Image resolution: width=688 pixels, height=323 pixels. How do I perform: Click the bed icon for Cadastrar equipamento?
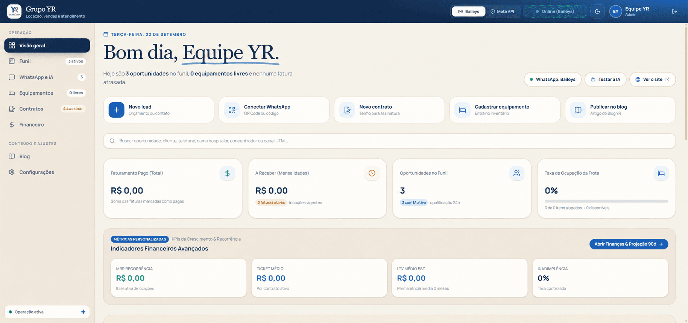pyautogui.click(x=463, y=110)
